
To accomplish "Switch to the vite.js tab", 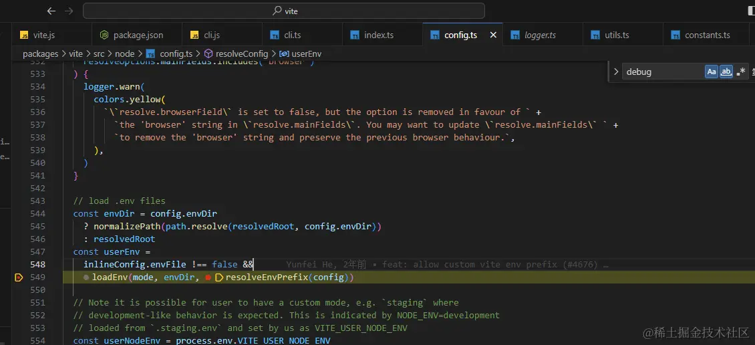I will 51,35.
